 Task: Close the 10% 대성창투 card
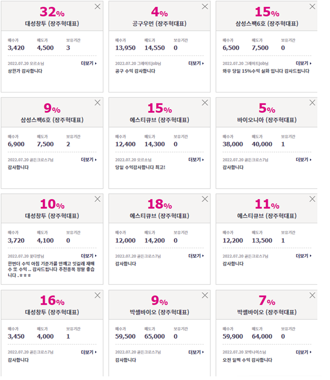97,199
